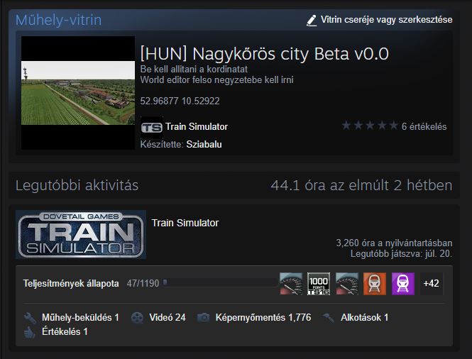Click the pencil edit showcase icon
The width and height of the screenshot is (472, 359).
point(312,21)
